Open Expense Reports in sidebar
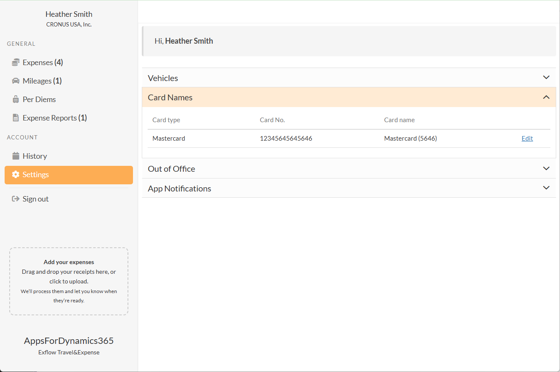The image size is (560, 372). (55, 118)
